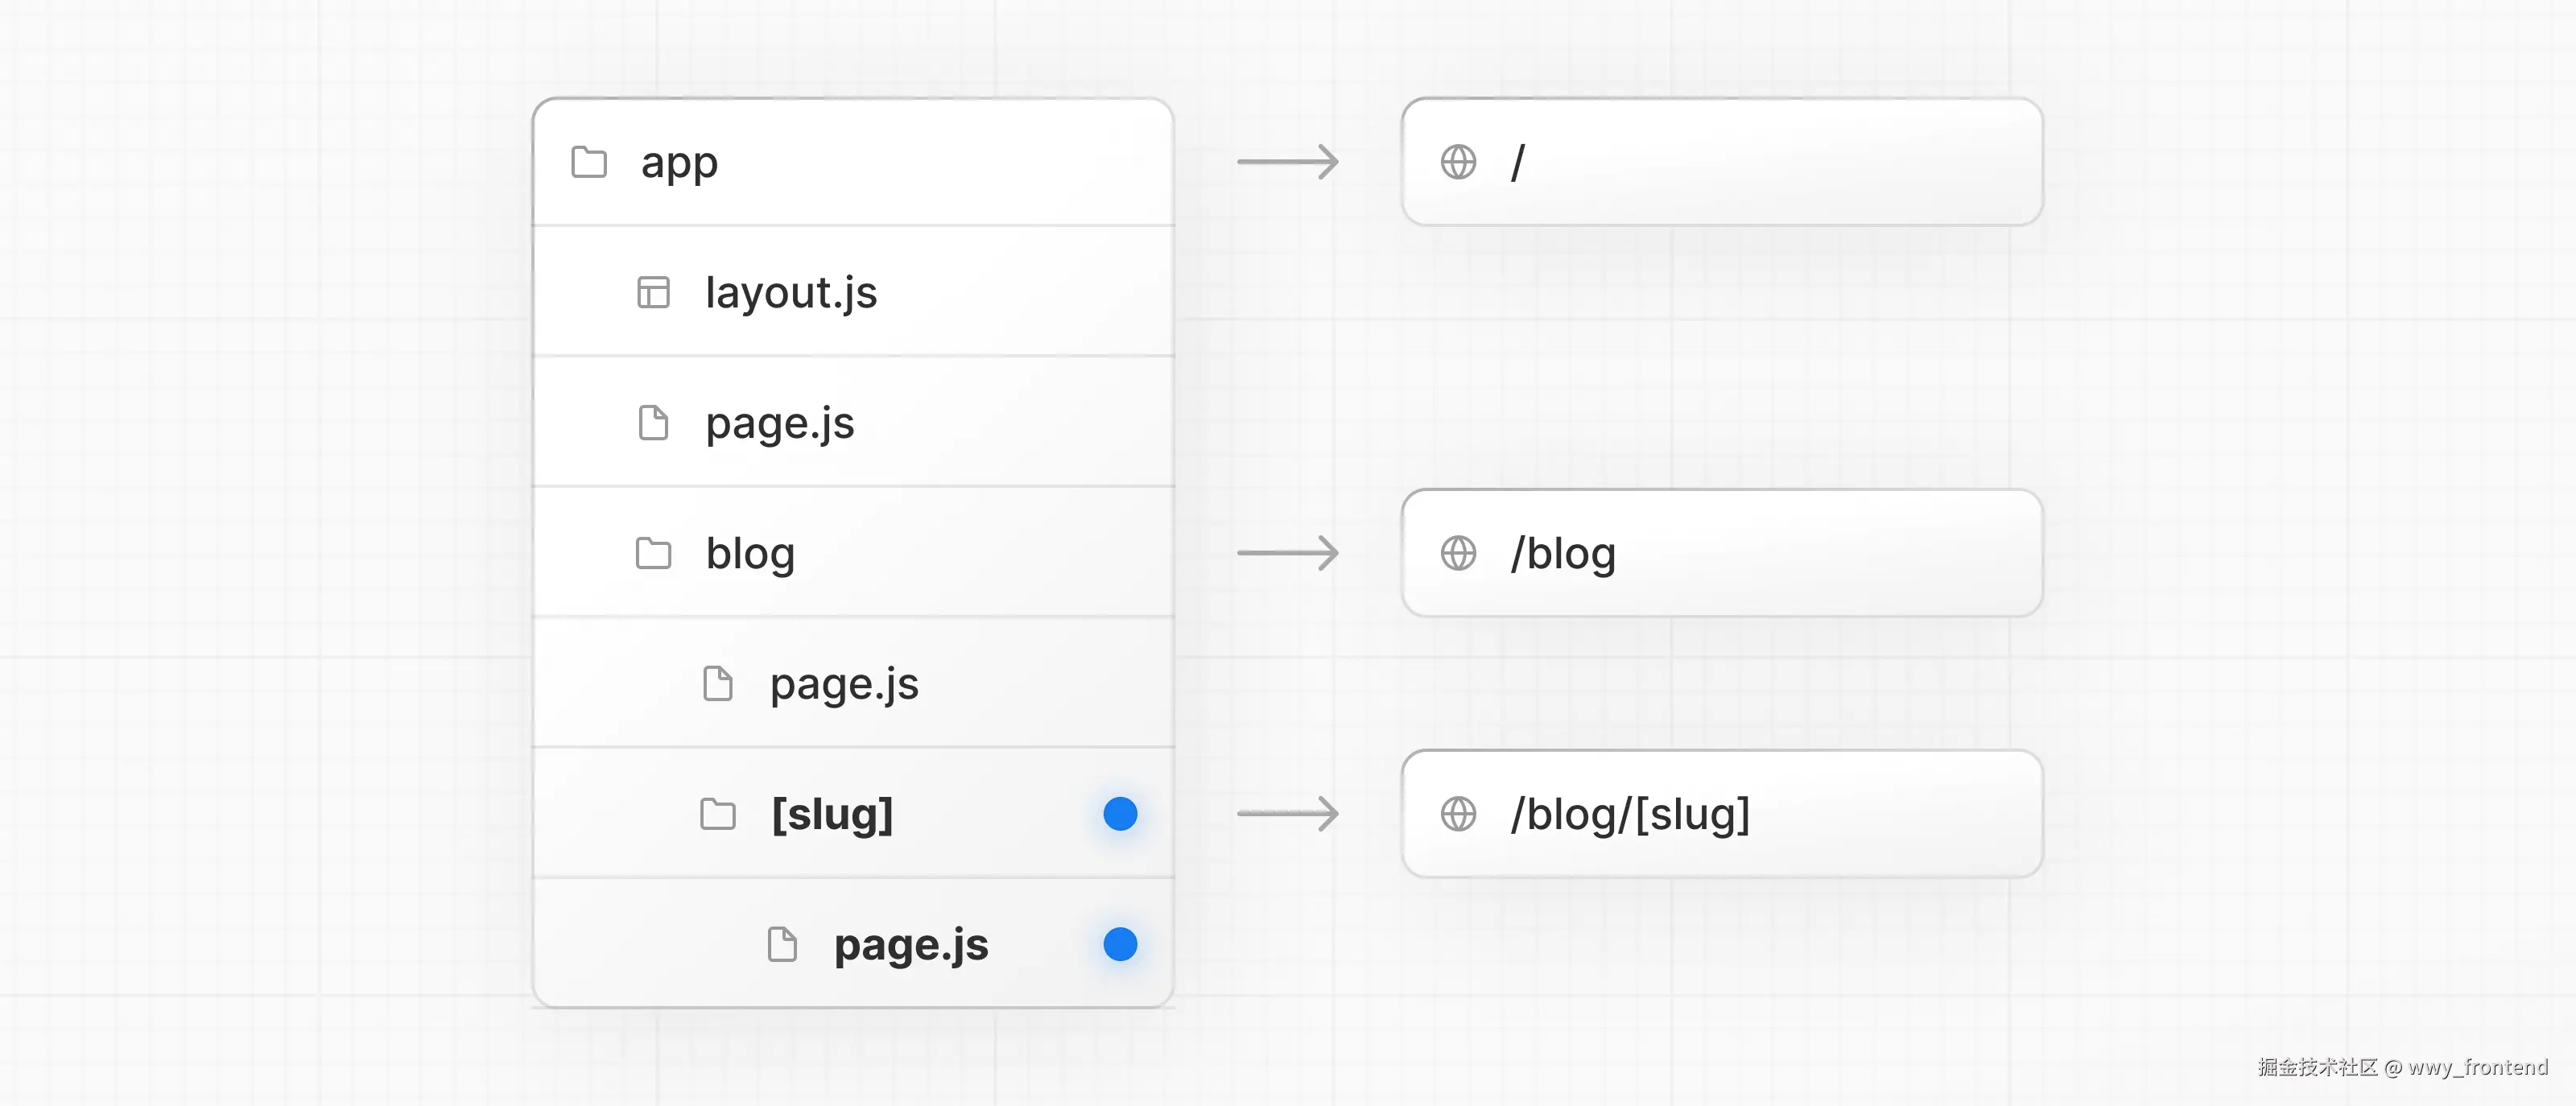Viewport: 2576px width, 1106px height.
Task: Click the file icon of bold page.js
Action: point(782,944)
